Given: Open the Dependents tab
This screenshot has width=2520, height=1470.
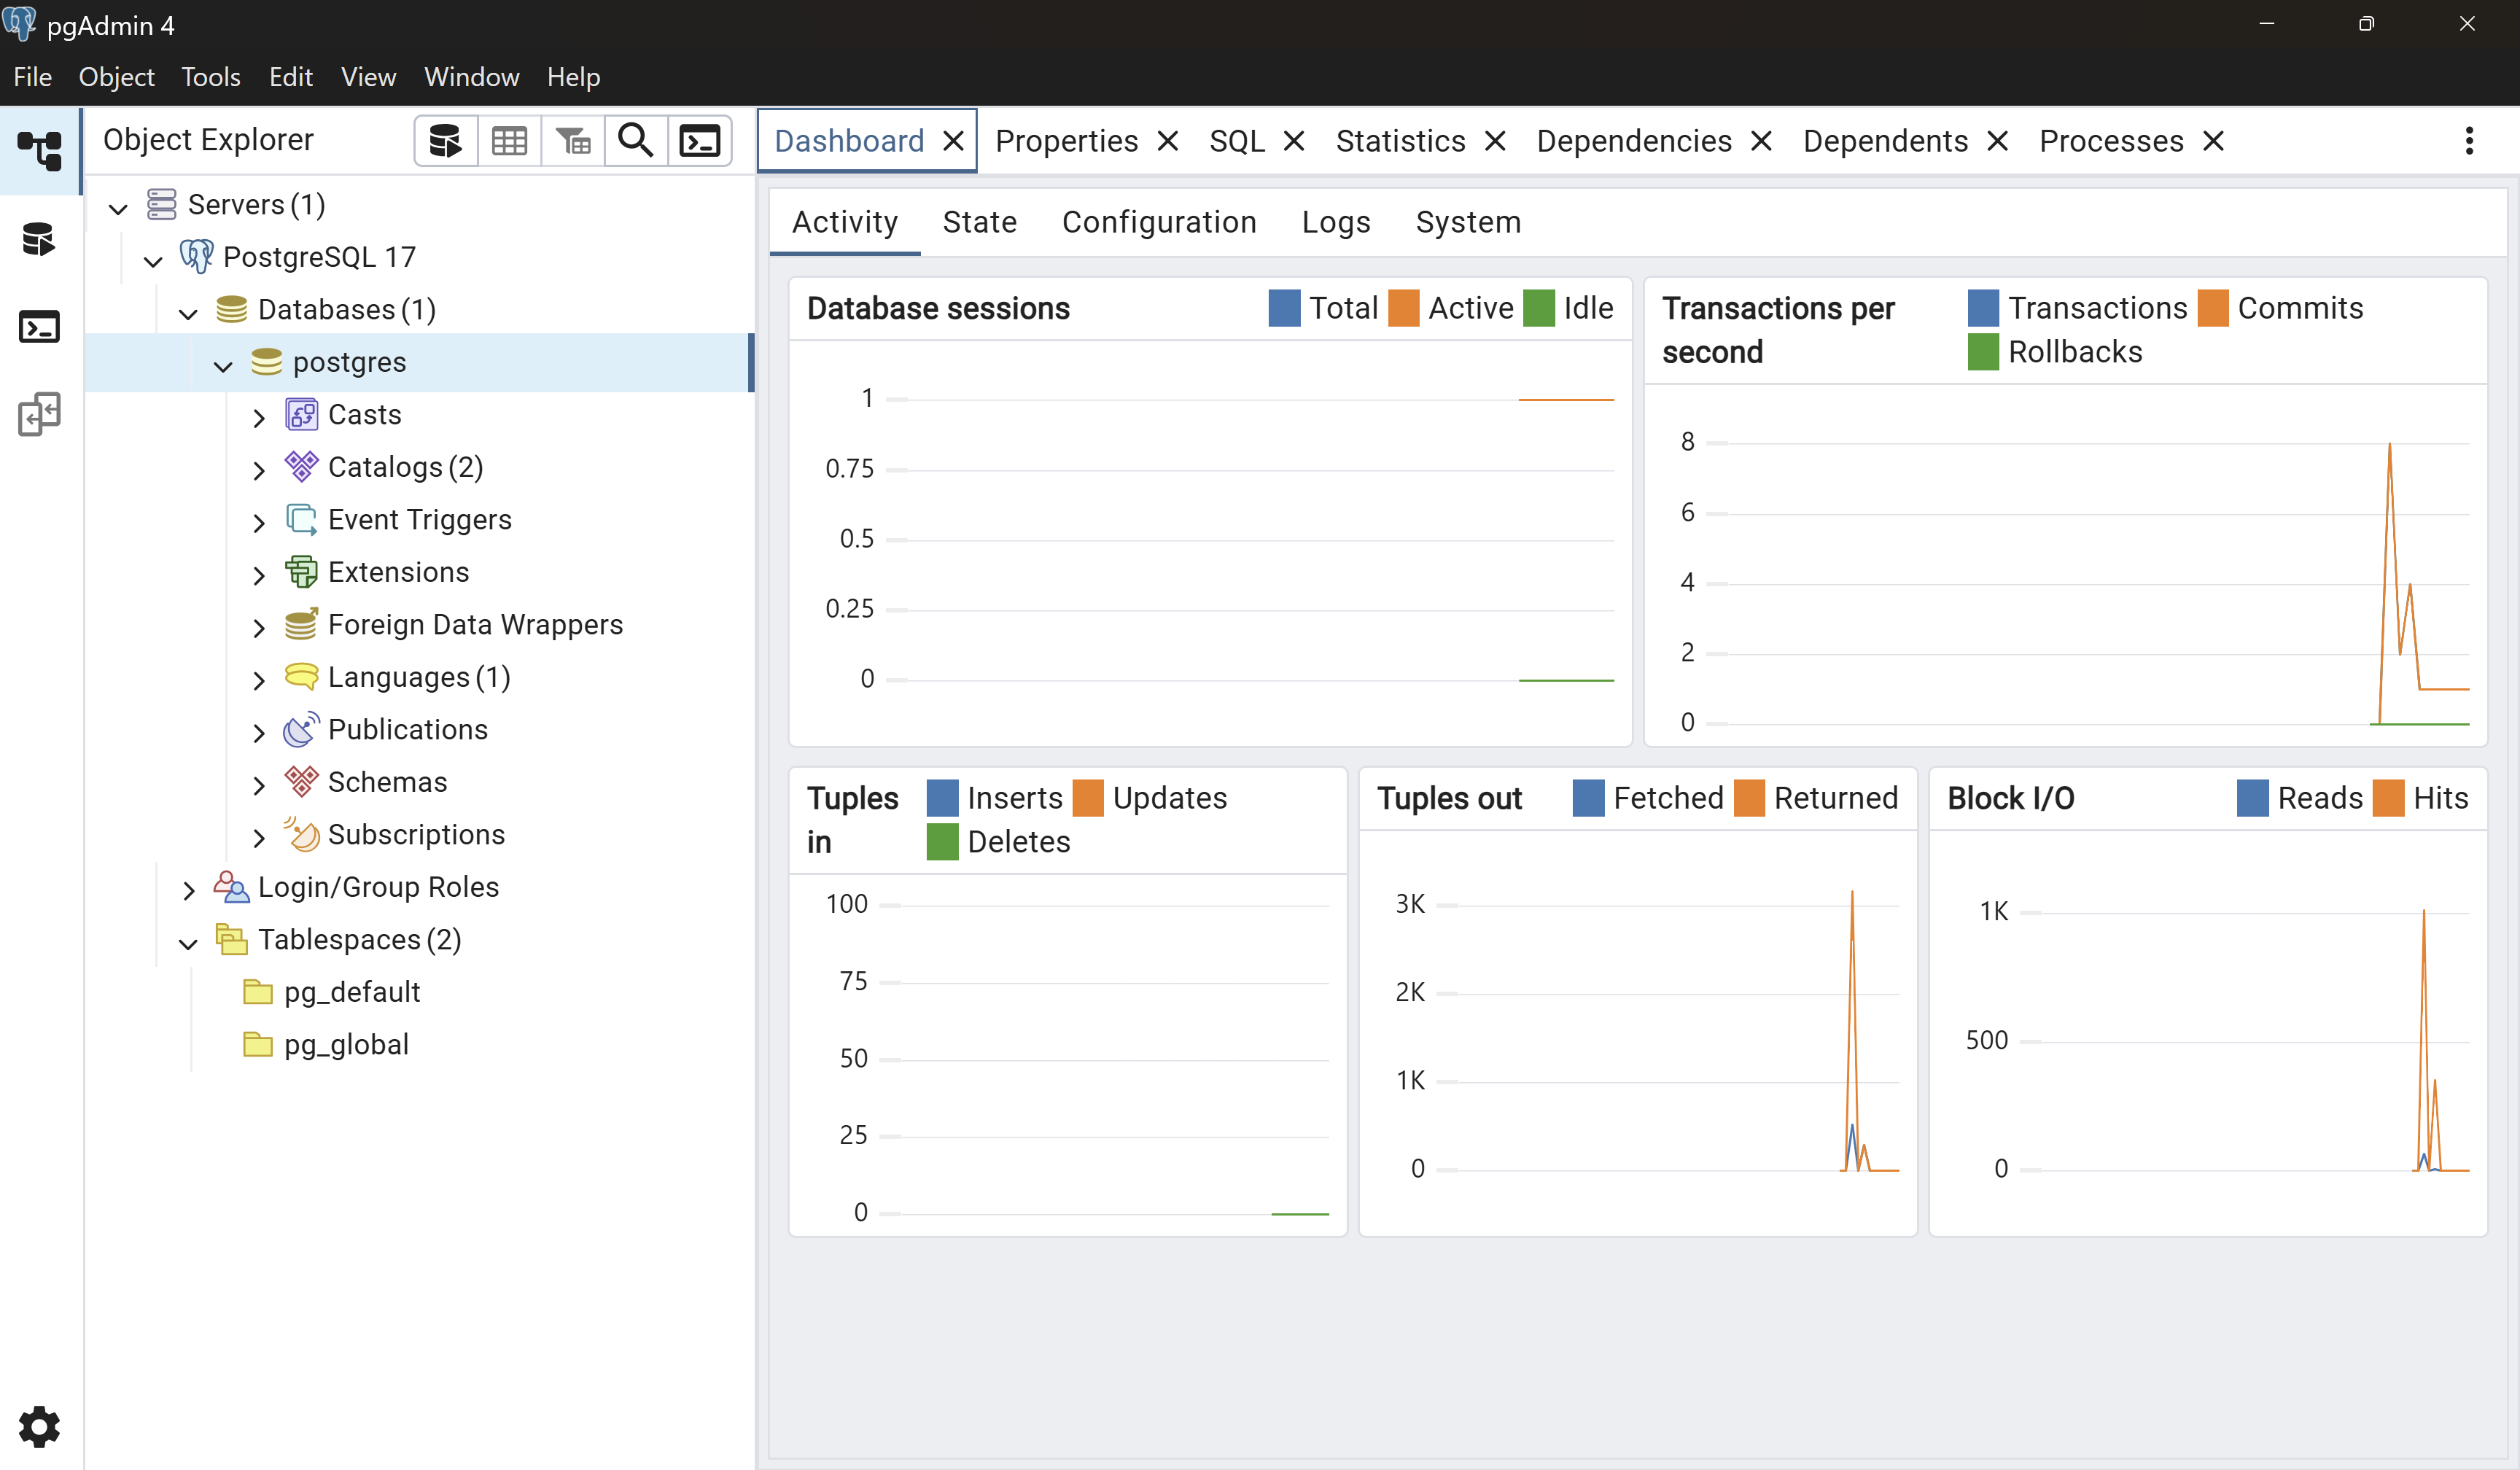Looking at the screenshot, I should click(x=1885, y=141).
